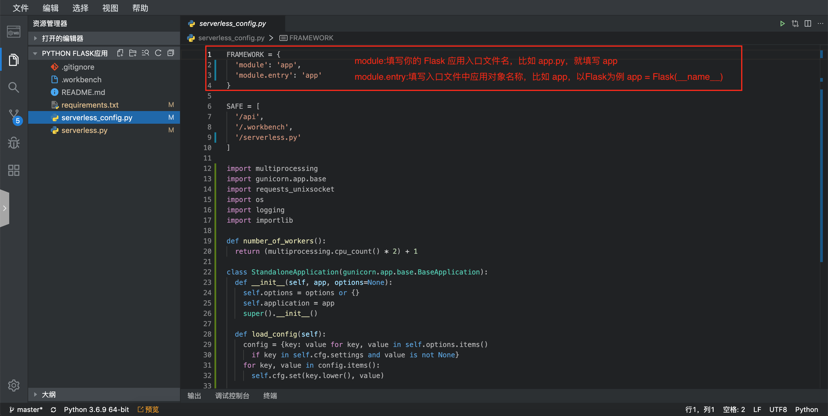
Task: Toggle the left side panel arrow handle
Action: coord(5,208)
